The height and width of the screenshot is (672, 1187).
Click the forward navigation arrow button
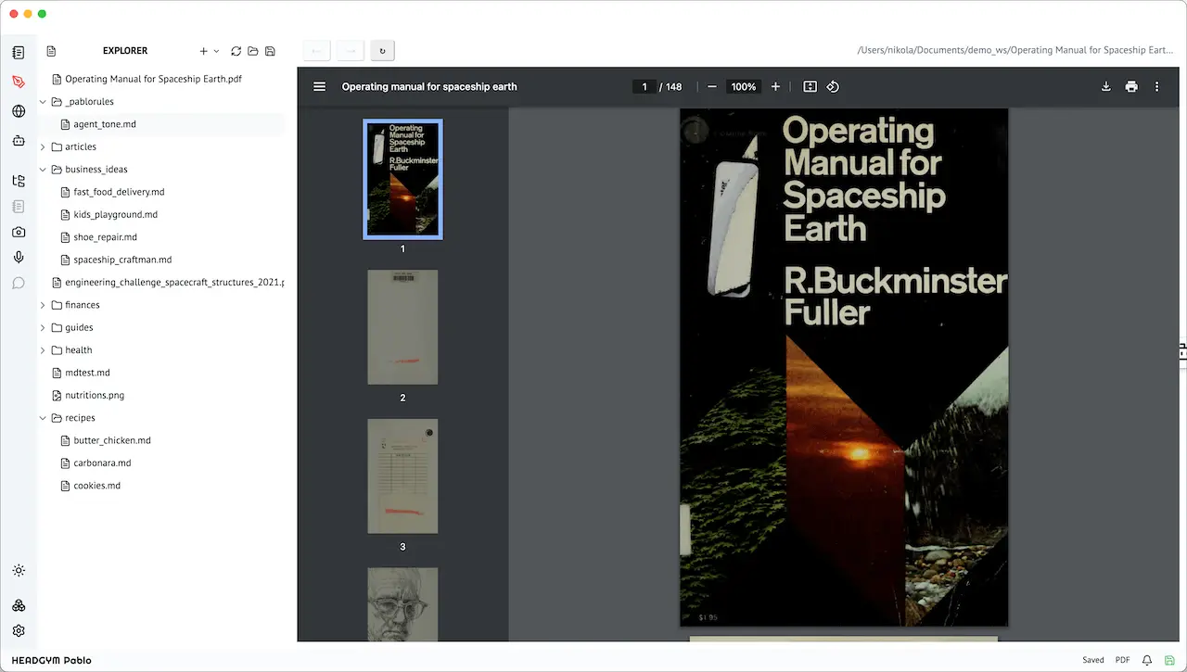(x=350, y=51)
